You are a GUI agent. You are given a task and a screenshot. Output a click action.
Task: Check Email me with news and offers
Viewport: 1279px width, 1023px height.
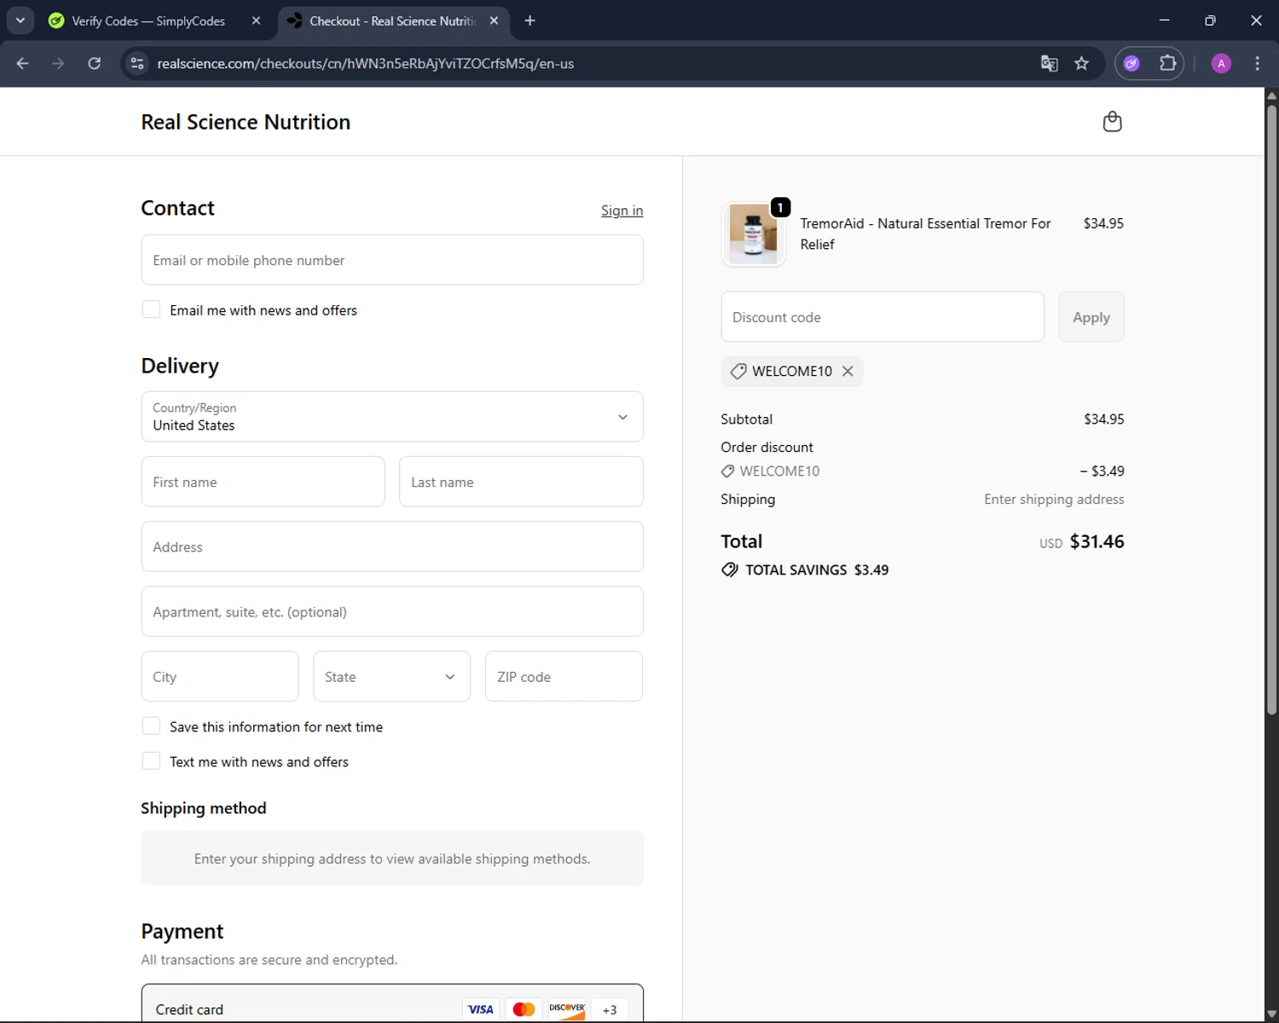(151, 309)
